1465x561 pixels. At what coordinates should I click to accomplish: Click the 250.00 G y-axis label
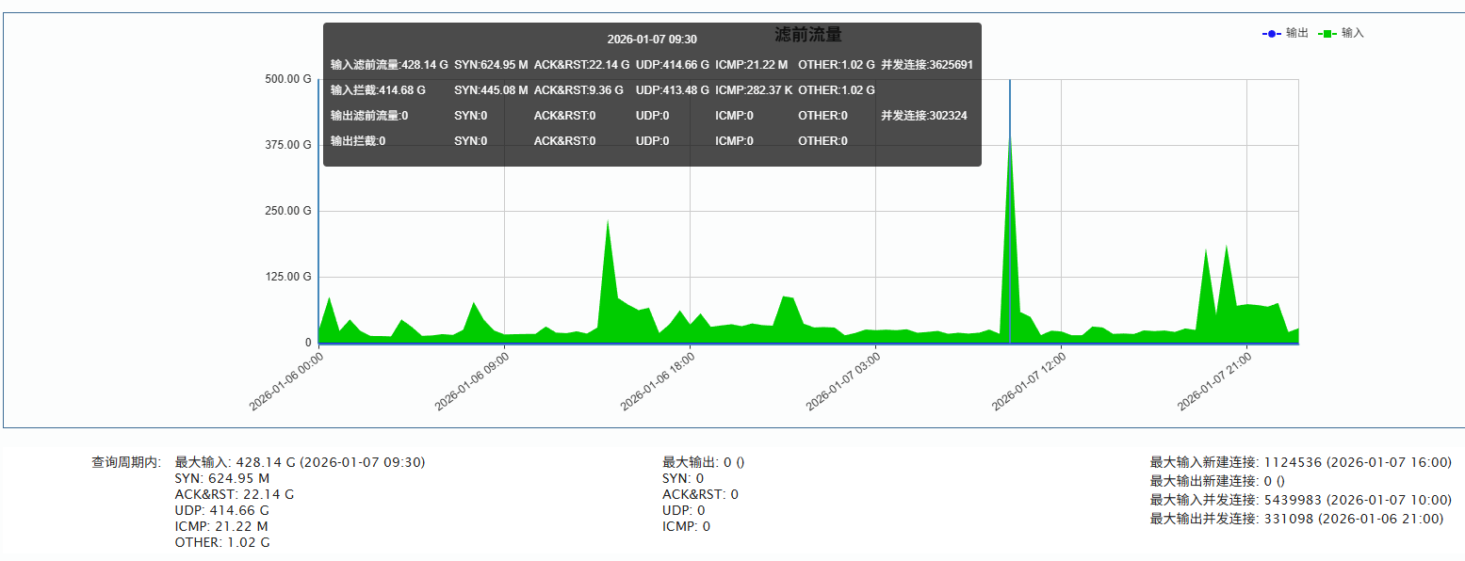point(288,211)
